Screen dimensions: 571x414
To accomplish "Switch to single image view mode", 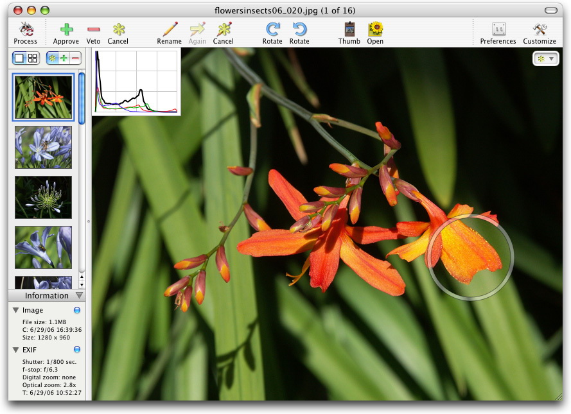I will [x=19, y=58].
